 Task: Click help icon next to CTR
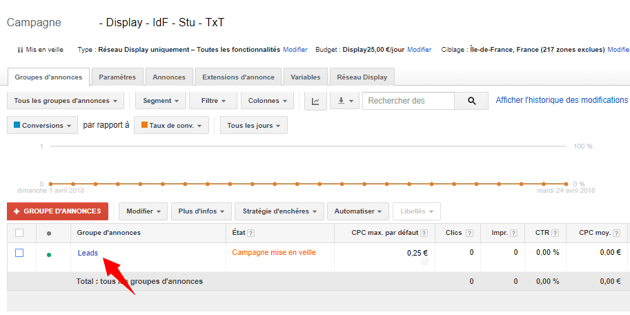coord(555,233)
